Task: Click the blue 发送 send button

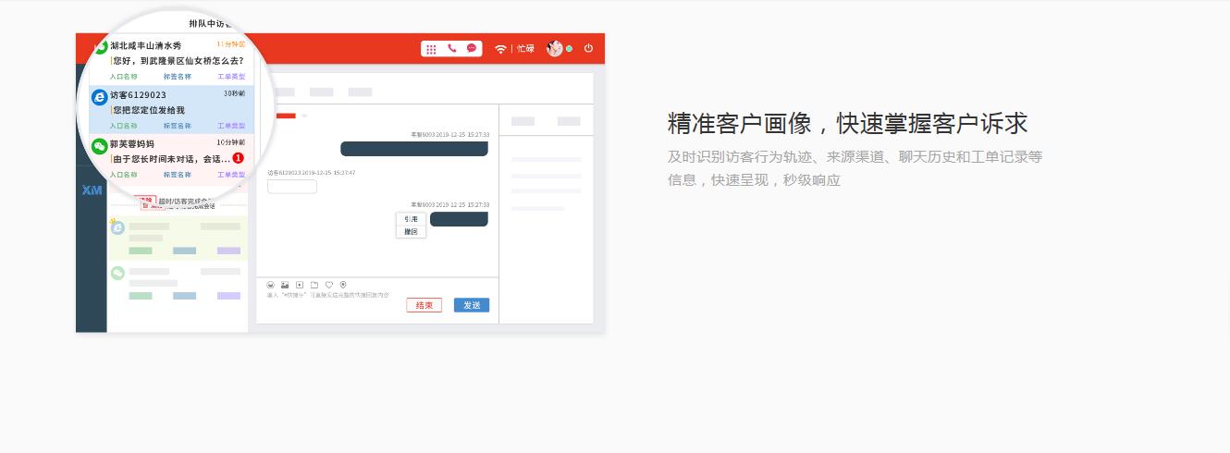Action: [472, 305]
